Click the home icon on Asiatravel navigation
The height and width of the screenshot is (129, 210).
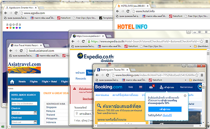12,82
